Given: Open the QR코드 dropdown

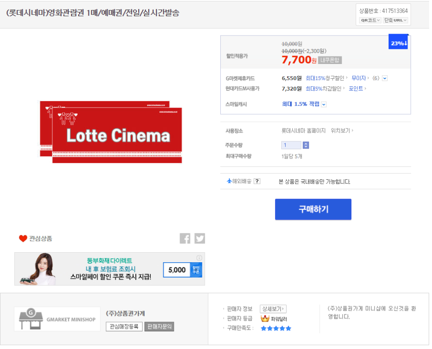Looking at the screenshot, I should (370, 20).
